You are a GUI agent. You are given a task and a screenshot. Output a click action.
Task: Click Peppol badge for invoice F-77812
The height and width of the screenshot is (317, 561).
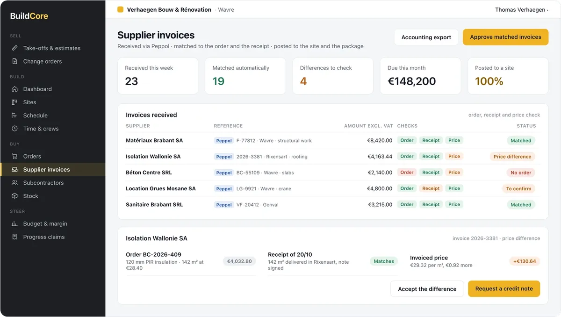coord(224,141)
